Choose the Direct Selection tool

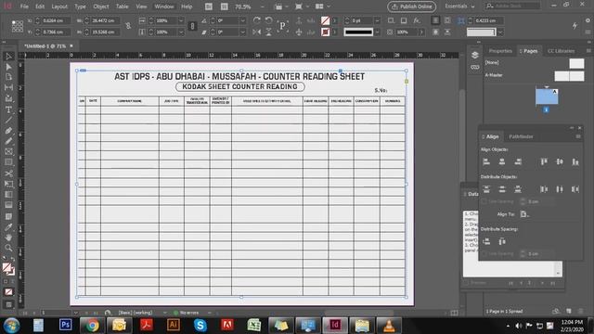click(x=8, y=67)
